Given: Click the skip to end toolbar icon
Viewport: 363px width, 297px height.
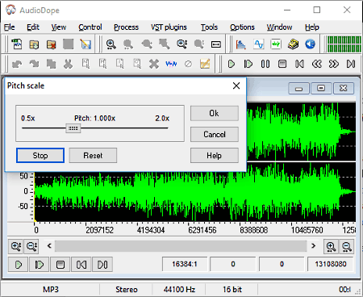Looking at the screenshot, I should pyautogui.click(x=351, y=64).
